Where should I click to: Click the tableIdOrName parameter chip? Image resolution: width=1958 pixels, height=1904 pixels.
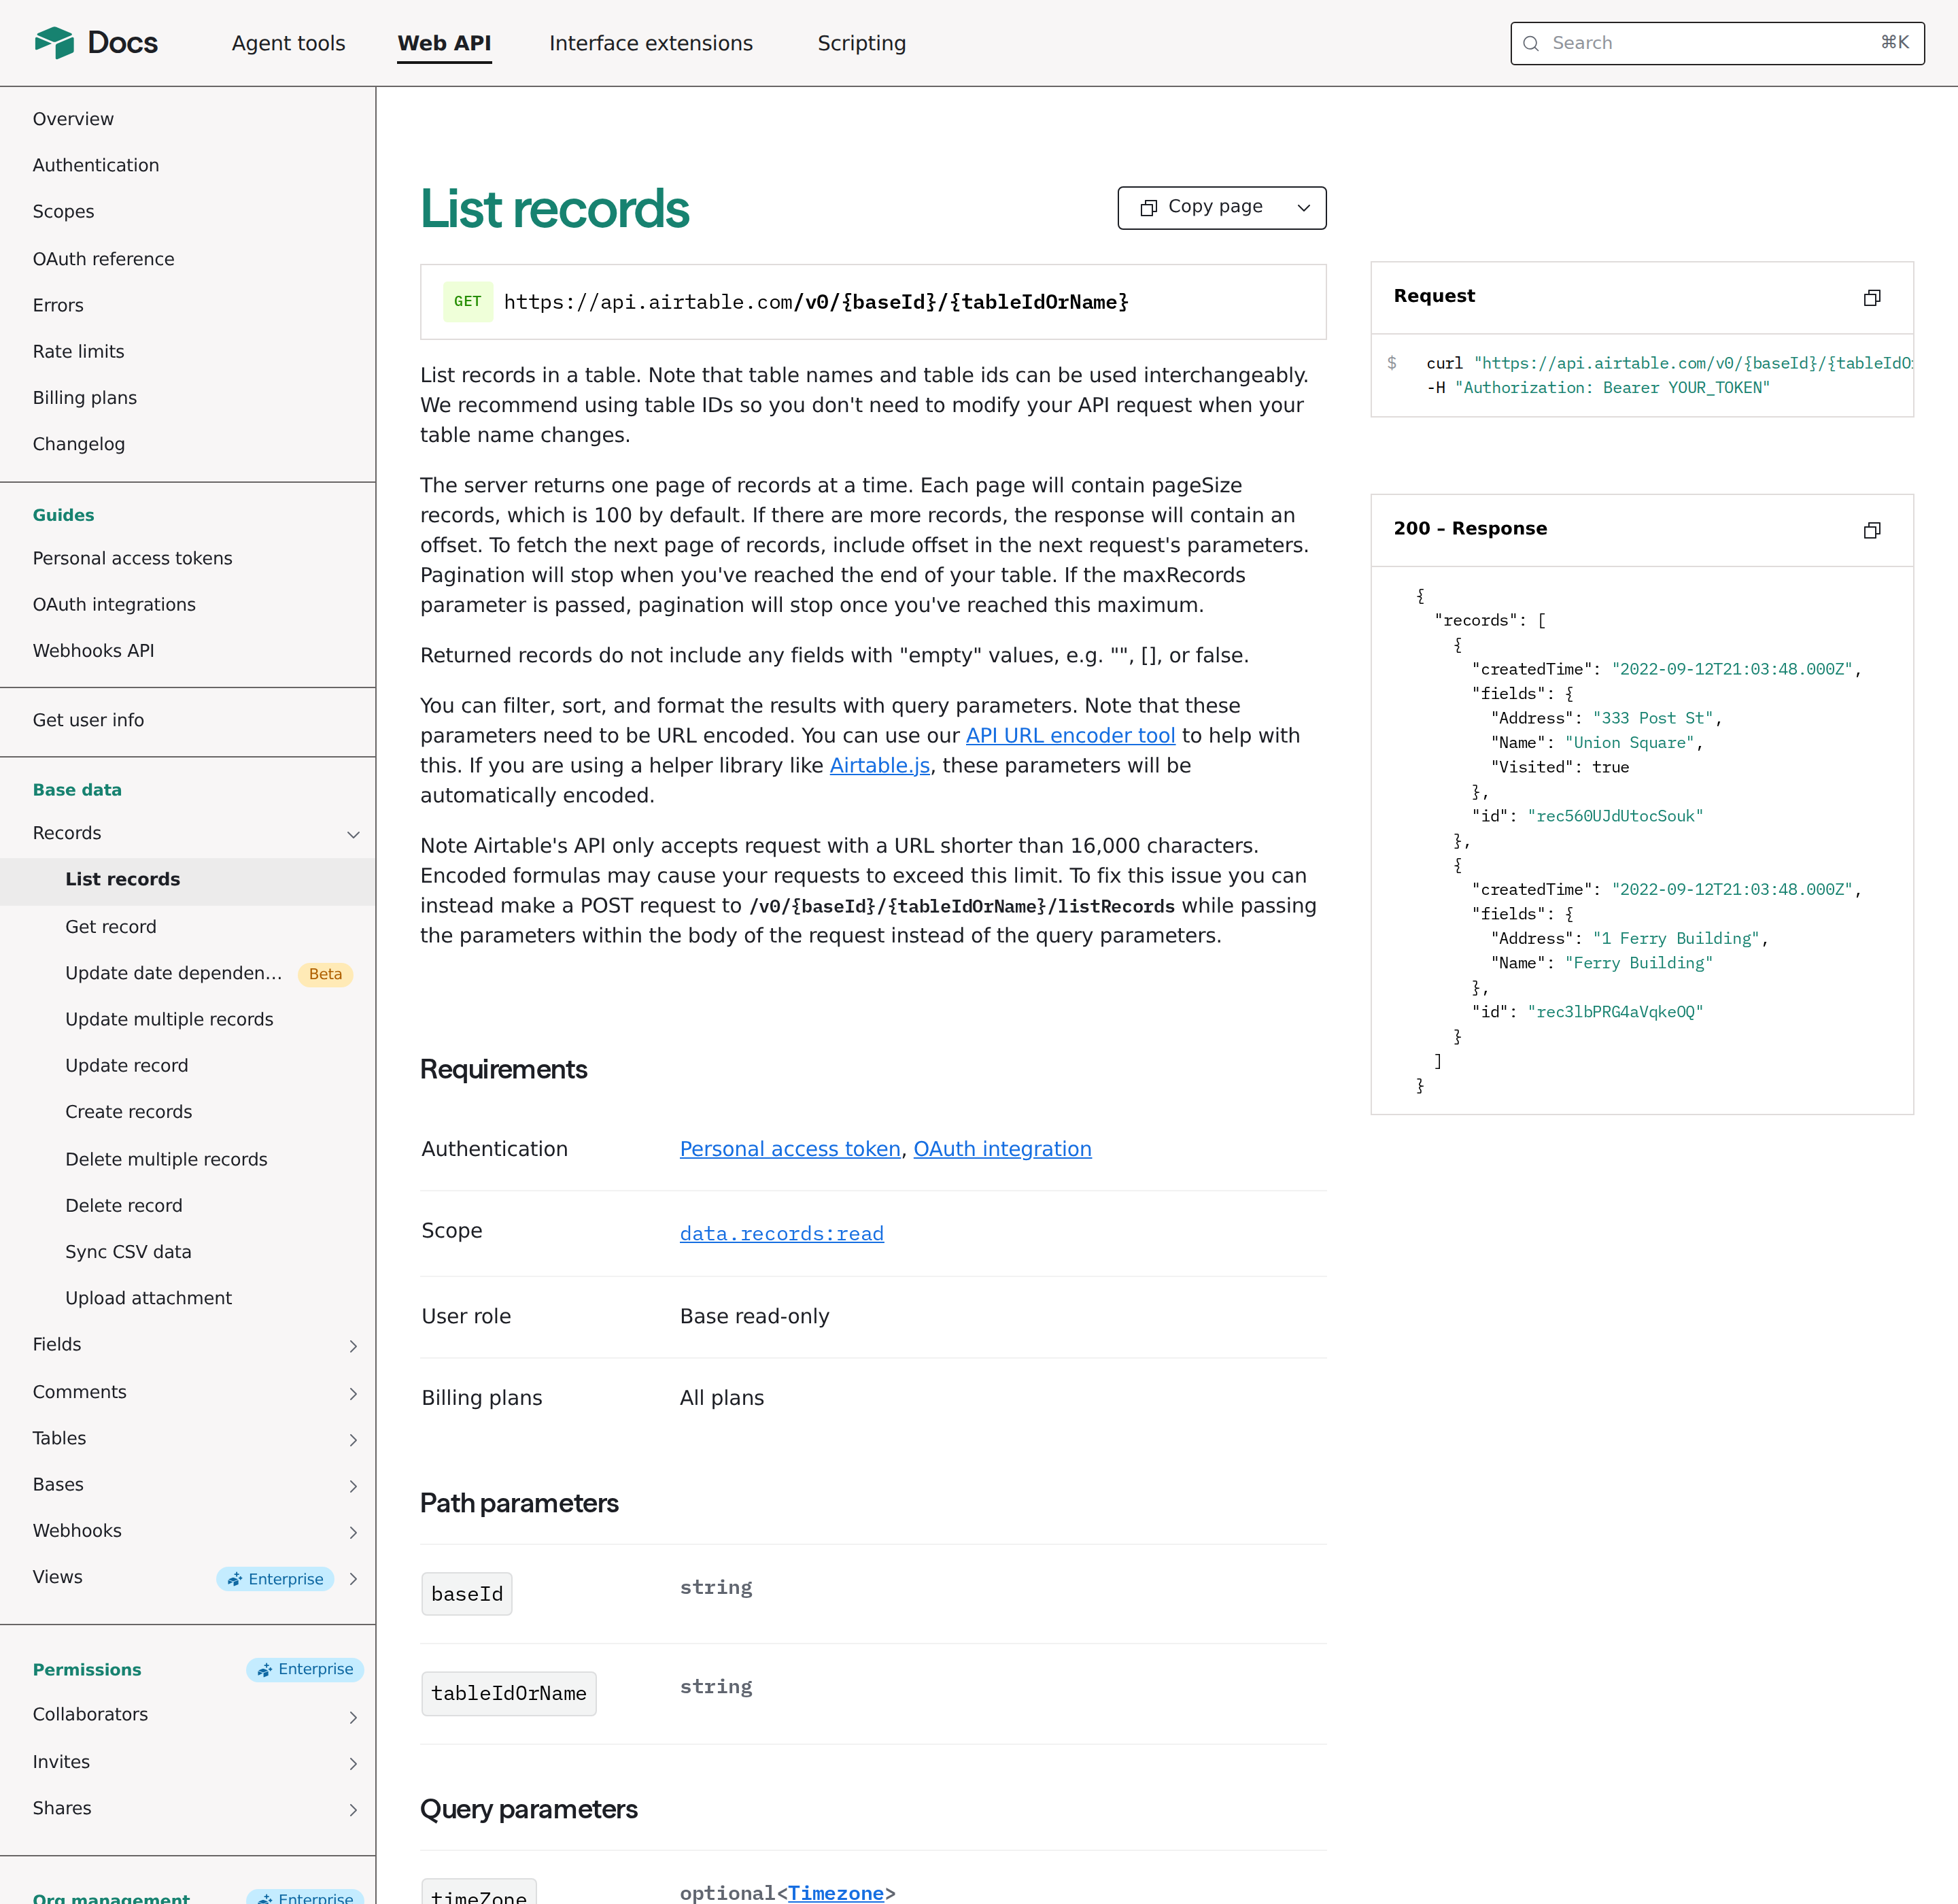click(509, 1693)
